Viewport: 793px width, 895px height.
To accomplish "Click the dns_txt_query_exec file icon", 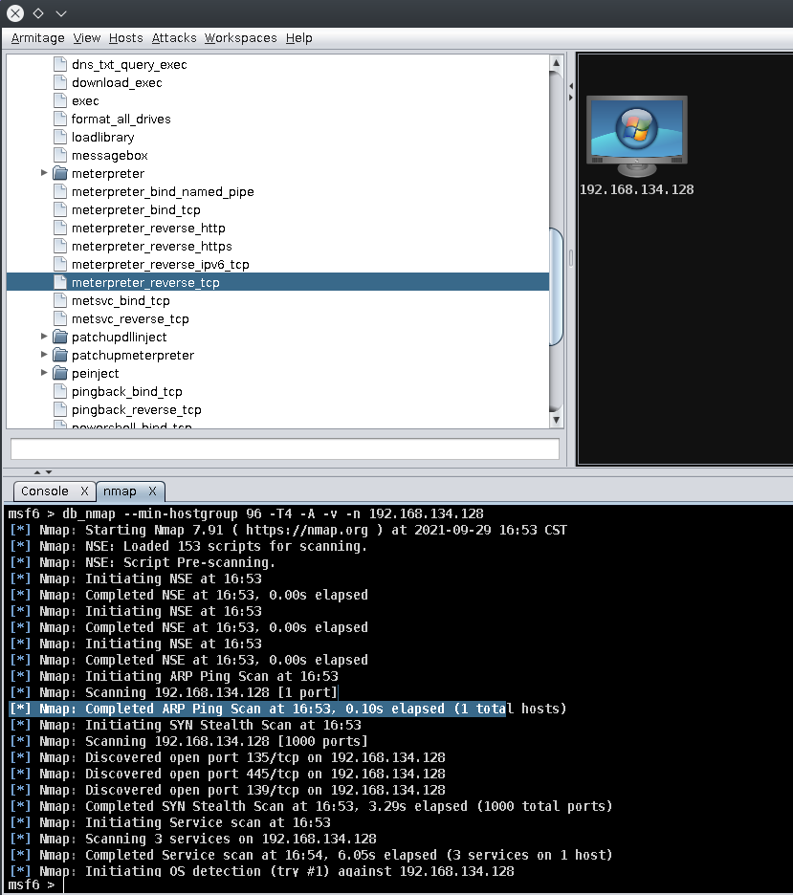I will coord(60,64).
